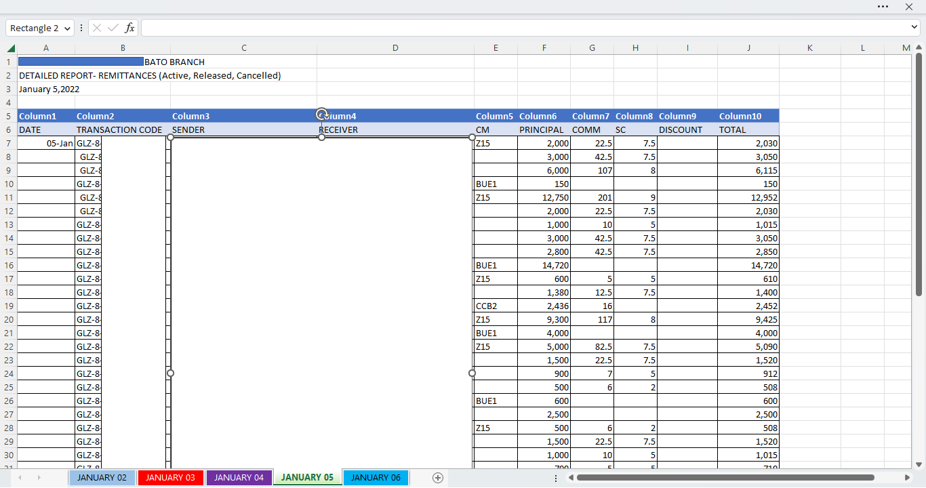926x488 pixels.
Task: Click the right-middle resize handle of the rectangle
Action: click(472, 373)
